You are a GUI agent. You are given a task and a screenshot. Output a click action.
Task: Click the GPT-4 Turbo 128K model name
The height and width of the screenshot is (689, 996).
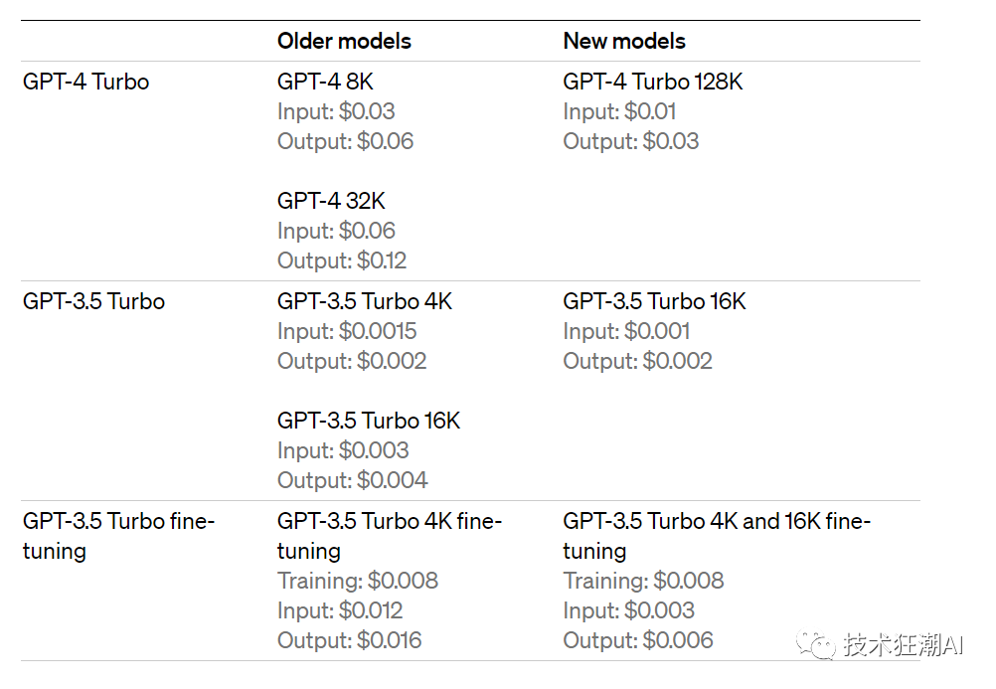[652, 82]
